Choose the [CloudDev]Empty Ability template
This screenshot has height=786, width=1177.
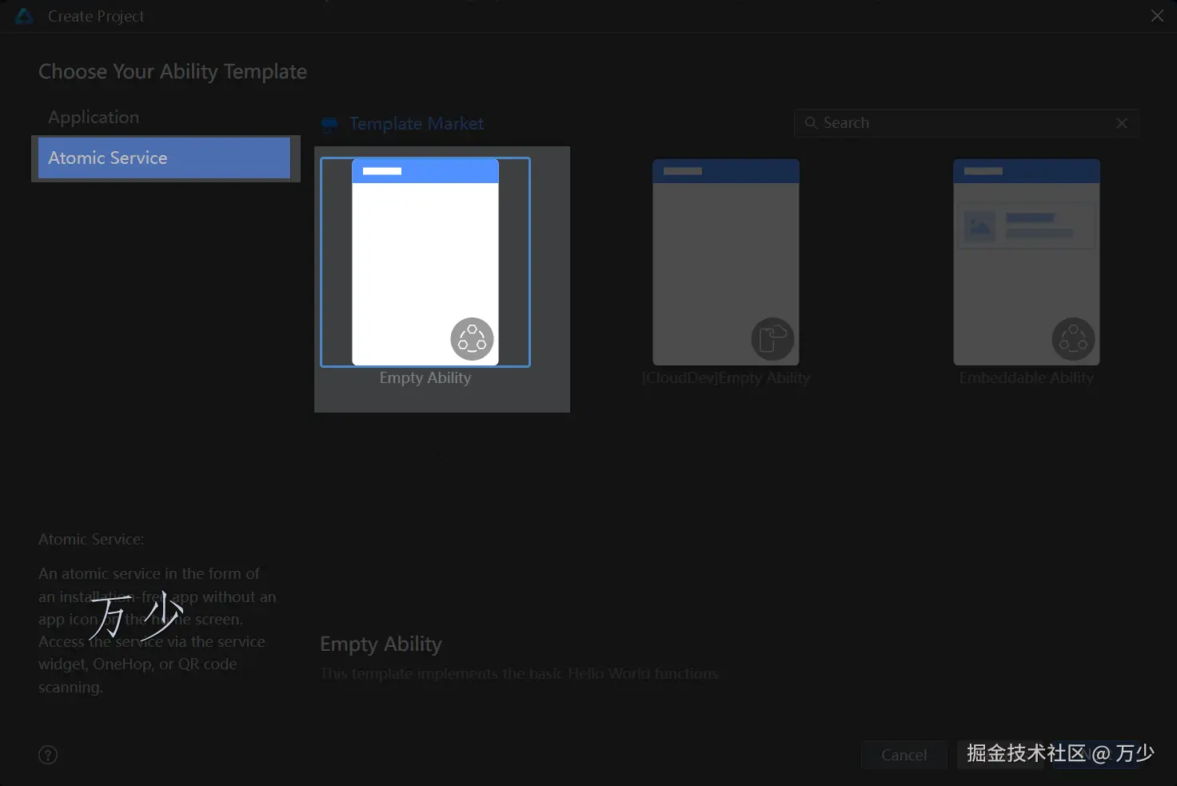726,262
